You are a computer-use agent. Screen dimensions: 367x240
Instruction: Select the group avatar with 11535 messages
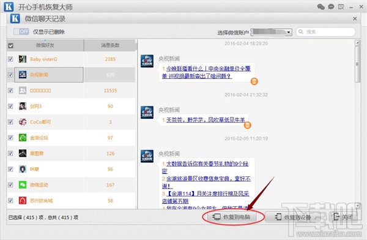coord(23,91)
